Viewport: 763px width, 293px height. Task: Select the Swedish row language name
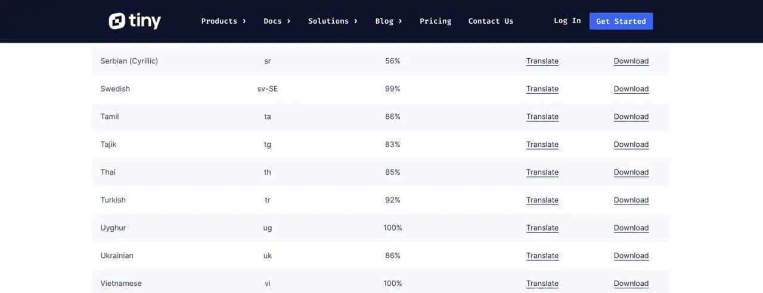tap(115, 89)
